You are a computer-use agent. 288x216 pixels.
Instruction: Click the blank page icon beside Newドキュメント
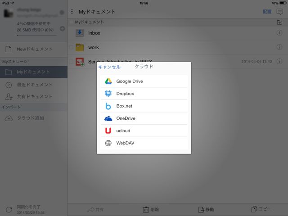8,49
